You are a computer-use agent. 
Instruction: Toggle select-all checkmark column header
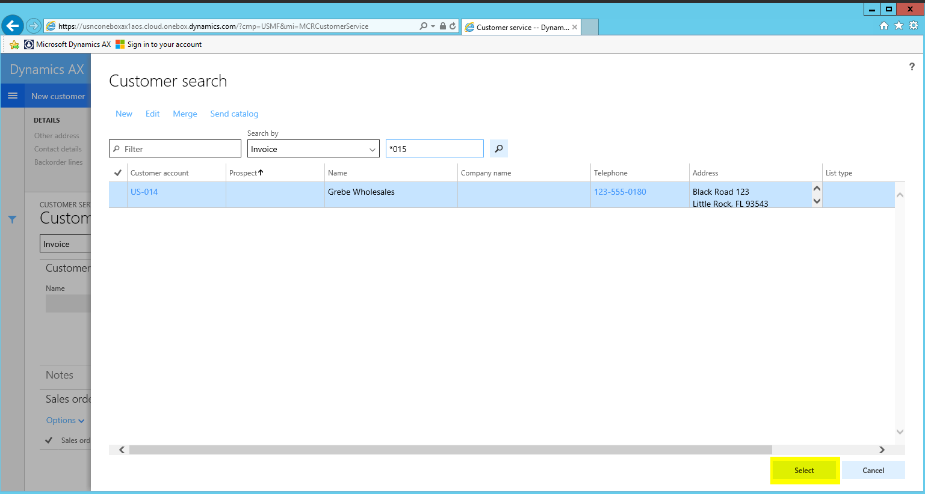[x=118, y=173]
